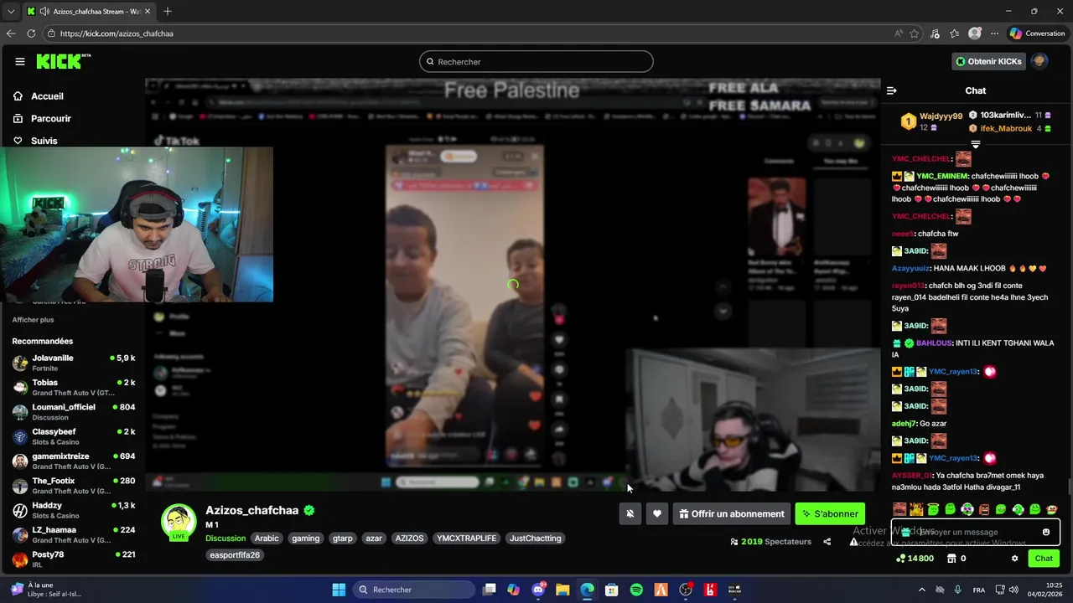Open chat settings gear

[1014, 559]
